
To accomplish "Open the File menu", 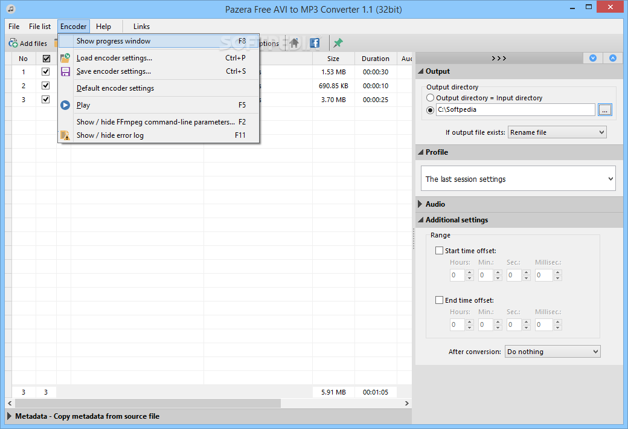I will 14,27.
